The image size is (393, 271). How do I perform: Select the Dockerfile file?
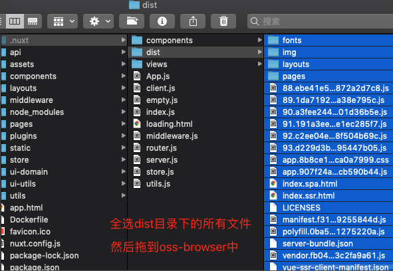(64, 220)
